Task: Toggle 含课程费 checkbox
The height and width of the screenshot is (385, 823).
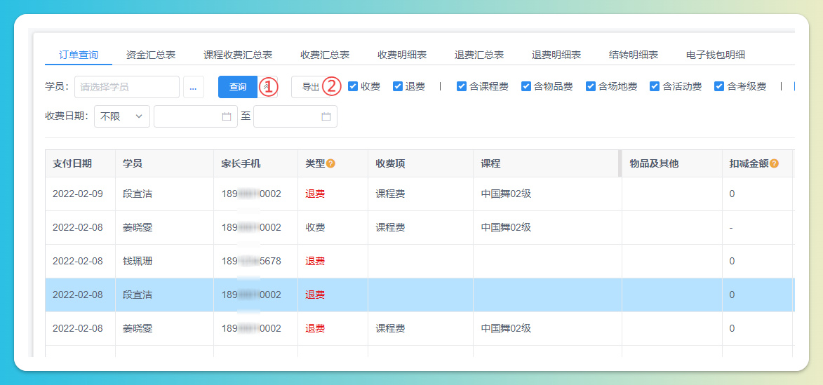Action: (462, 86)
